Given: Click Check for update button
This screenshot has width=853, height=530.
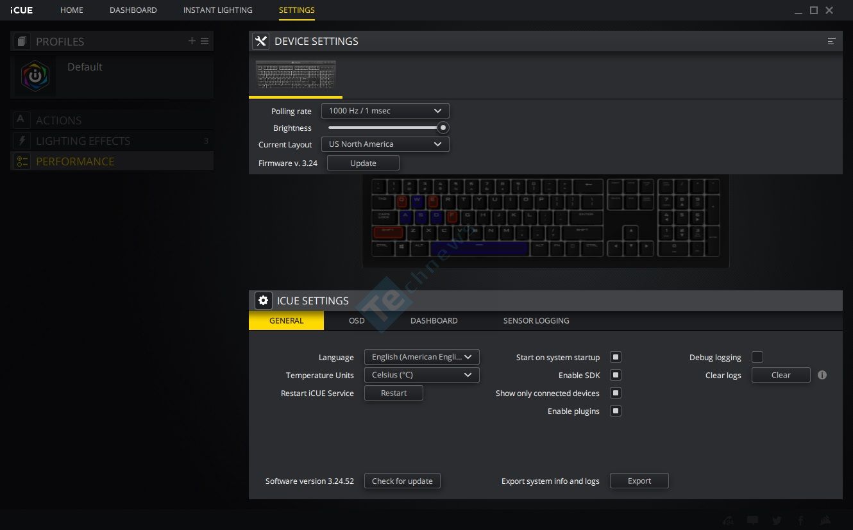Looking at the screenshot, I should coord(402,481).
